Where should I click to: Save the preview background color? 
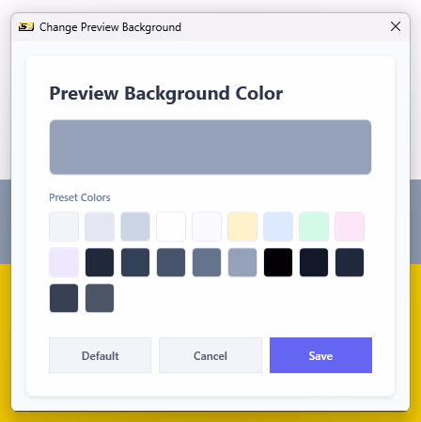pos(320,355)
